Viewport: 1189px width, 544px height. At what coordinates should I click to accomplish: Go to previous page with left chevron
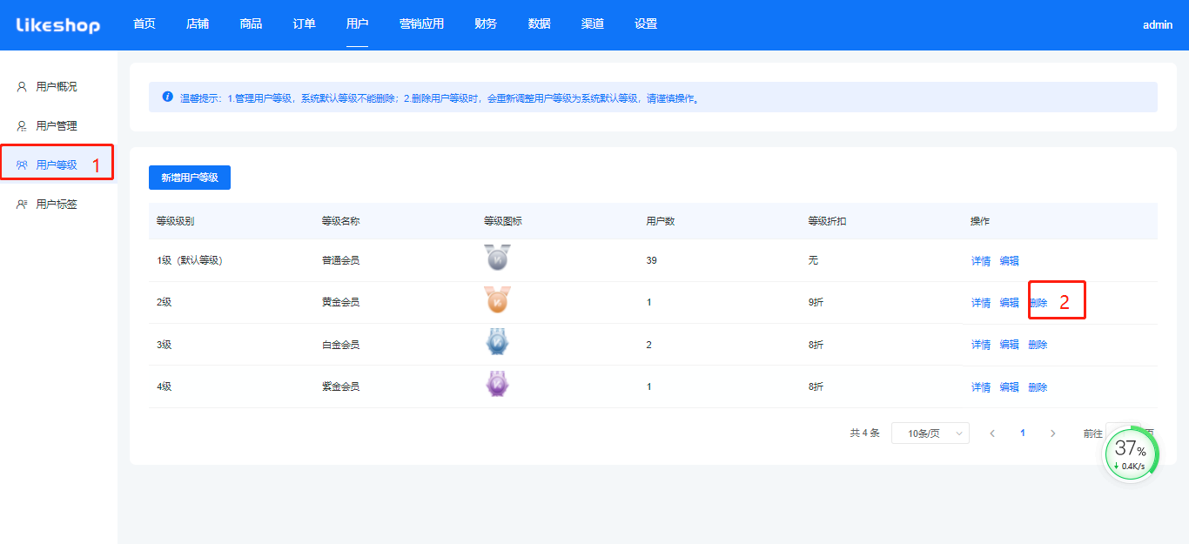click(992, 433)
